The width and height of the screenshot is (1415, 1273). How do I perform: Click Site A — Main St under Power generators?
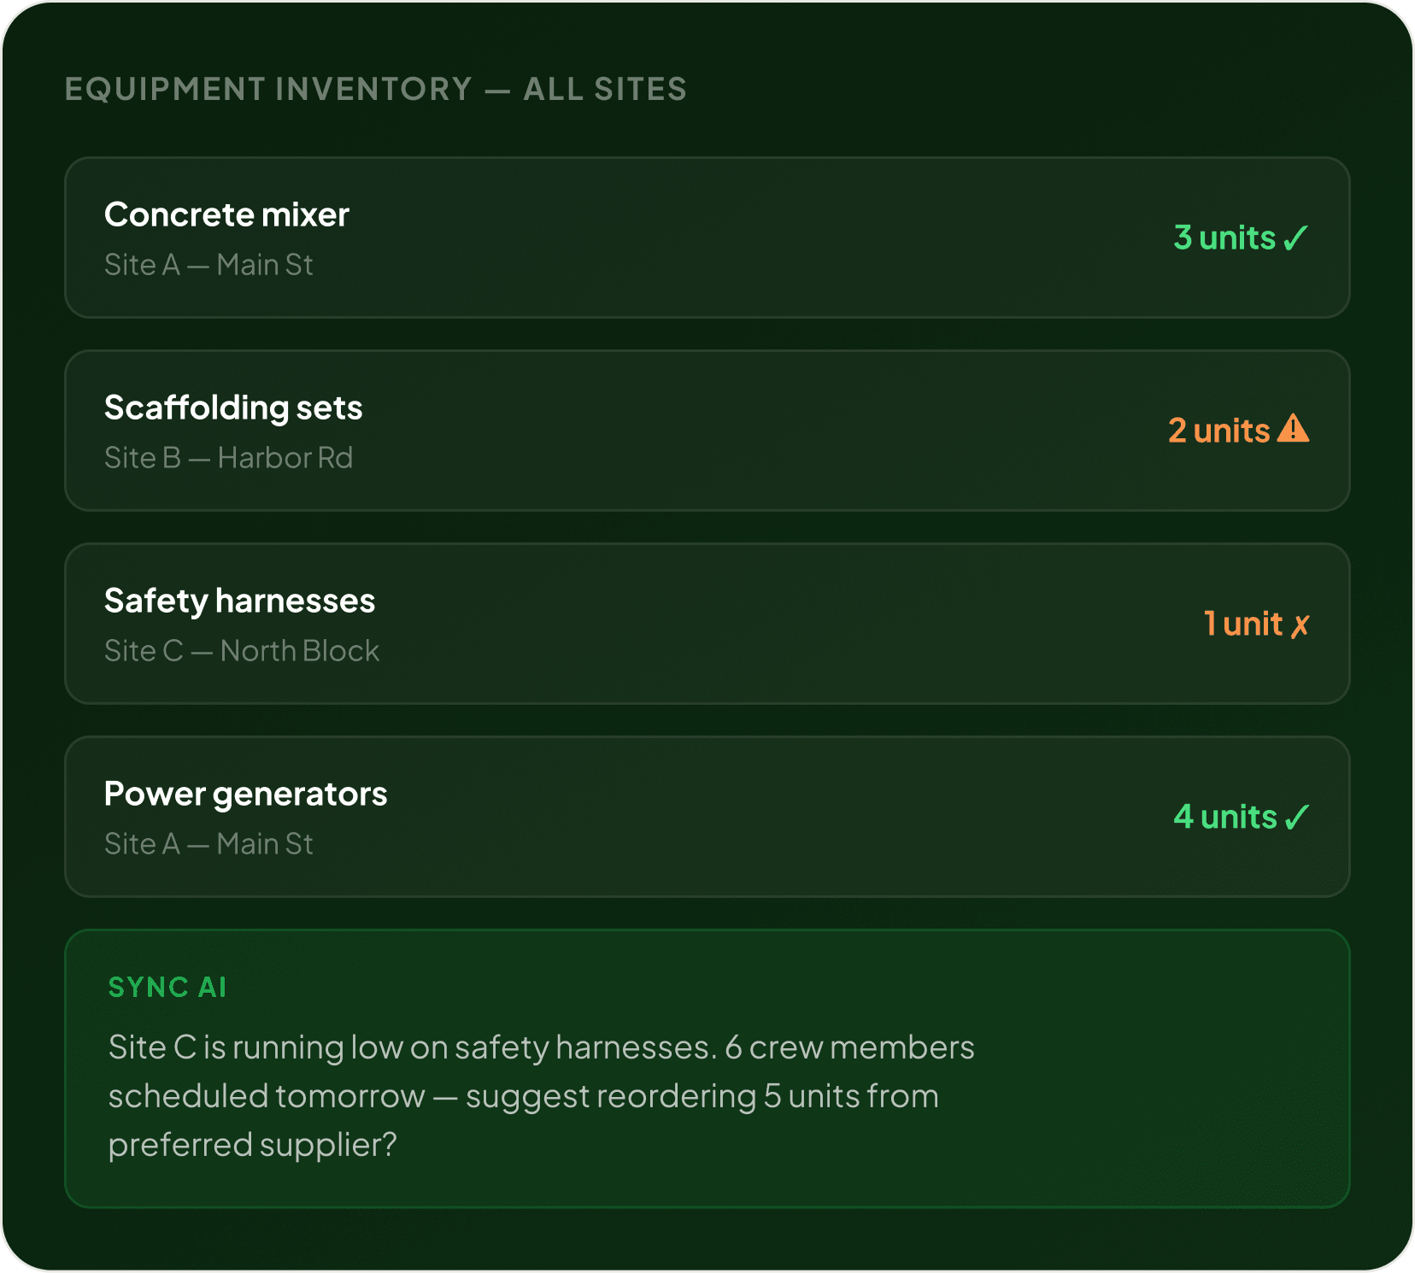(208, 844)
